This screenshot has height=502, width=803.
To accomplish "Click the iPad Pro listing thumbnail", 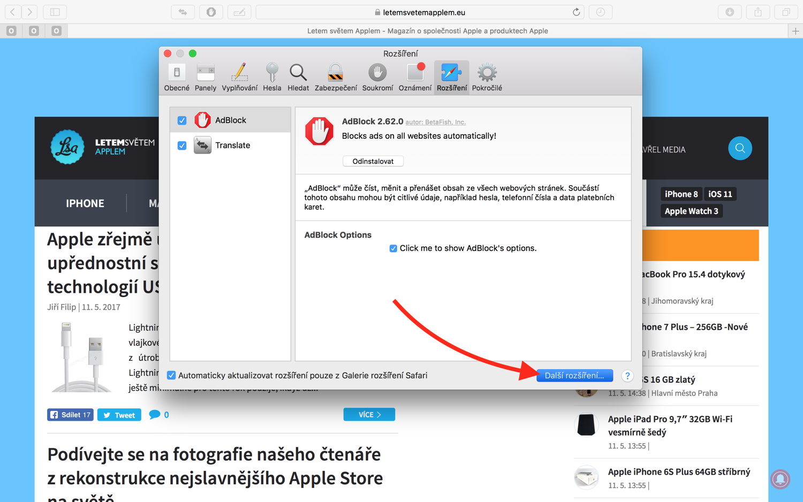I will tap(587, 425).
